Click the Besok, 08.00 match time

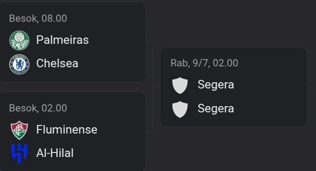pyautogui.click(x=38, y=18)
